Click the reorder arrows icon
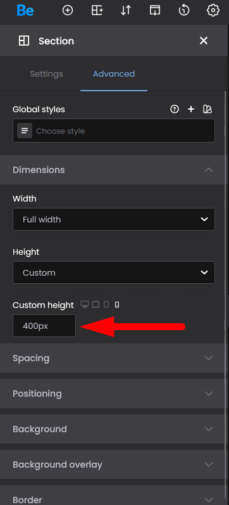The image size is (229, 505). (x=126, y=11)
